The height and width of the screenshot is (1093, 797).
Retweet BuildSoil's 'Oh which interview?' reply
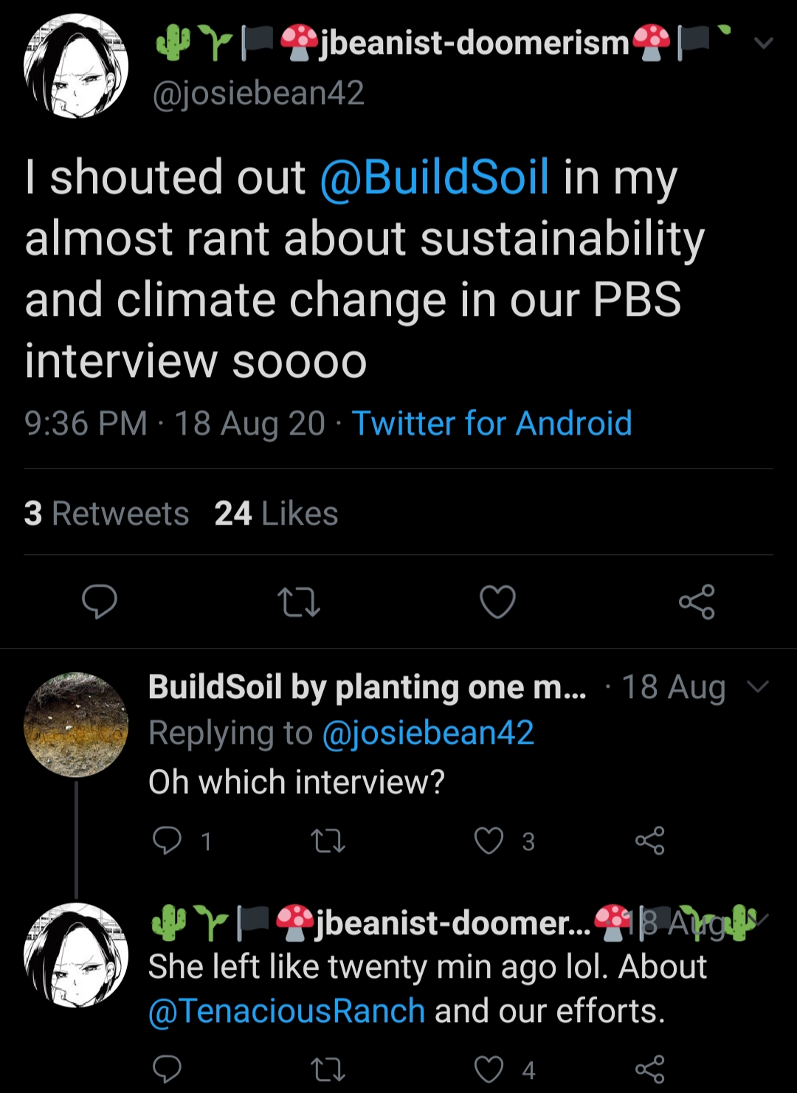pyautogui.click(x=328, y=841)
